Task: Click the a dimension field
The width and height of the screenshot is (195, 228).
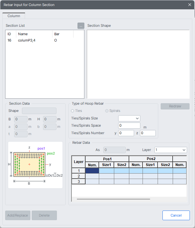Action: (x=21, y=127)
